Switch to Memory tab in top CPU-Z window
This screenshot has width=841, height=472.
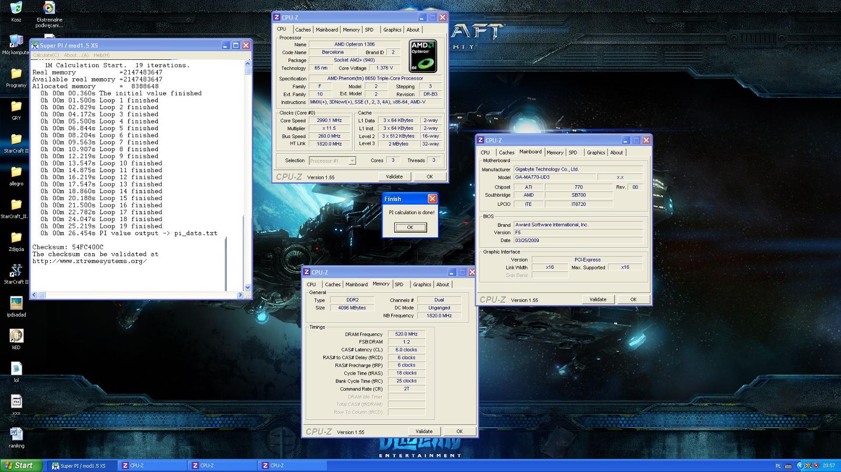pyautogui.click(x=351, y=30)
